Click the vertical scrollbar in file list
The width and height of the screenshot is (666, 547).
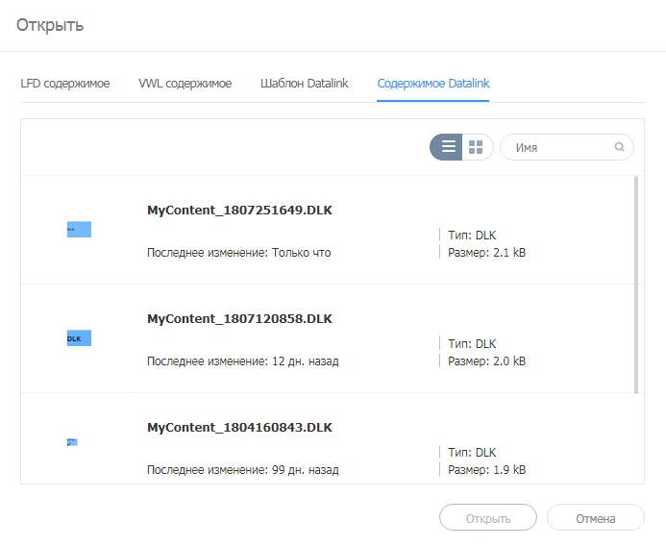636,284
